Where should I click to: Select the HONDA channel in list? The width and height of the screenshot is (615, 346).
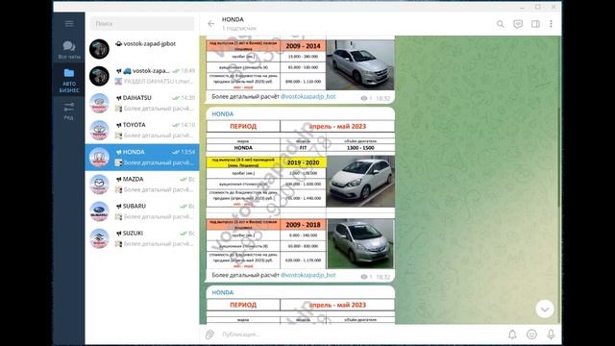pos(142,158)
